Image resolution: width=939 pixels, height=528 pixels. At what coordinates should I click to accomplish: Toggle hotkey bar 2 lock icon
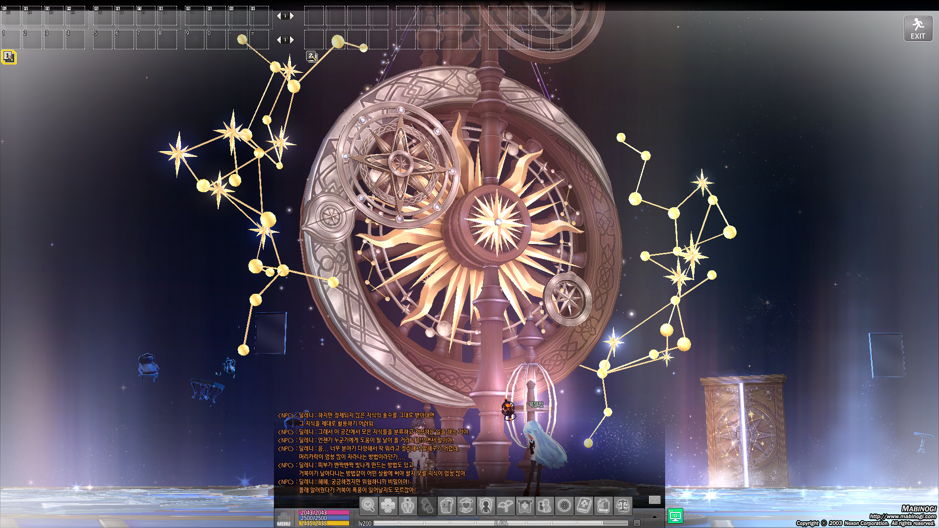[312, 57]
